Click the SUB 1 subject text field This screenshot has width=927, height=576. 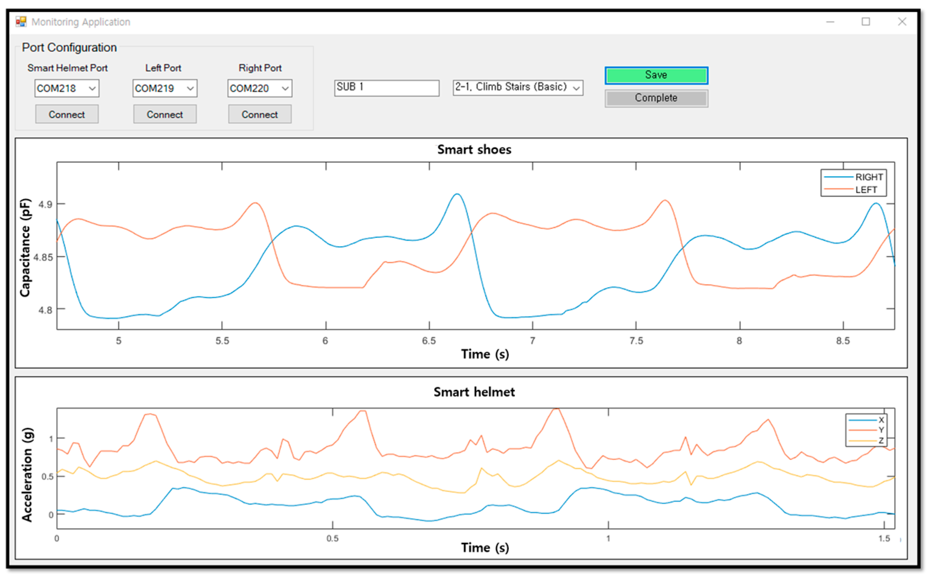click(x=387, y=88)
